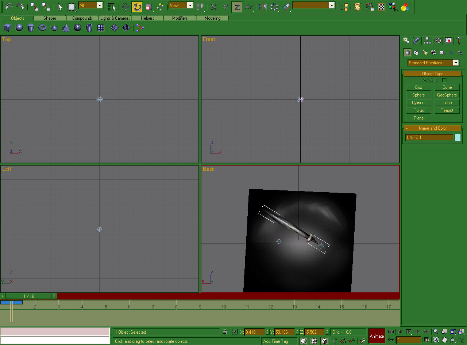Click the GeoSphere primitive button
Screen dimensions: 467x345
[447, 95]
